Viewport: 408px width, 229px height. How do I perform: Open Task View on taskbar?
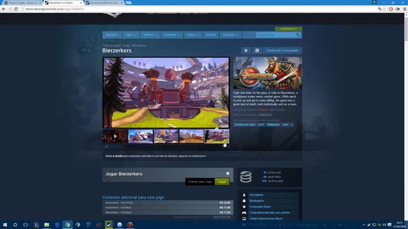pyautogui.click(x=25, y=225)
